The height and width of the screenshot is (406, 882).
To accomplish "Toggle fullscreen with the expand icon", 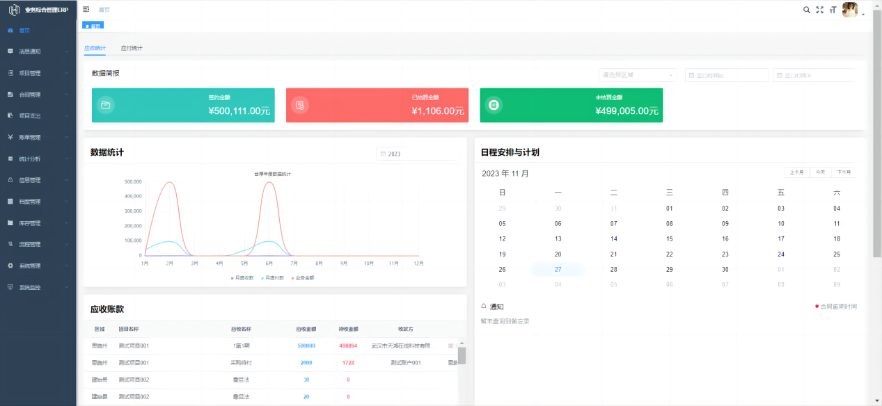I will pyautogui.click(x=819, y=10).
